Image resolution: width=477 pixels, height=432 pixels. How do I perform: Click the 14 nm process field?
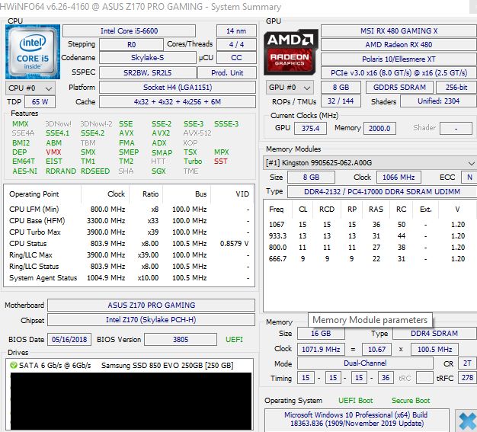(x=236, y=31)
